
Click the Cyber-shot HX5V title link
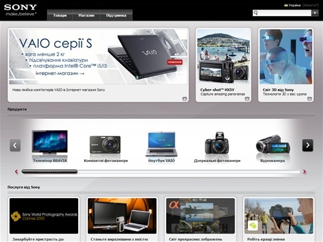coord(217,90)
